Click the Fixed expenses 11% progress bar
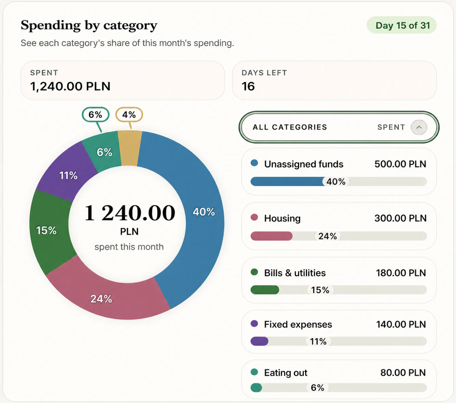Viewport: 456px width, 403px height. 338,341
